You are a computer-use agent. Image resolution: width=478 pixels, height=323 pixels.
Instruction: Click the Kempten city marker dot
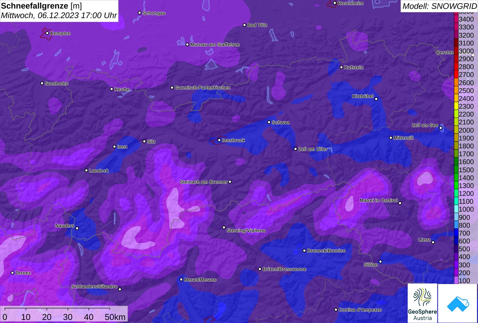click(x=47, y=33)
